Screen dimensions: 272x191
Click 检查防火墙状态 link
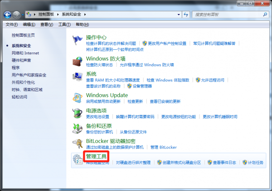(x=99, y=65)
